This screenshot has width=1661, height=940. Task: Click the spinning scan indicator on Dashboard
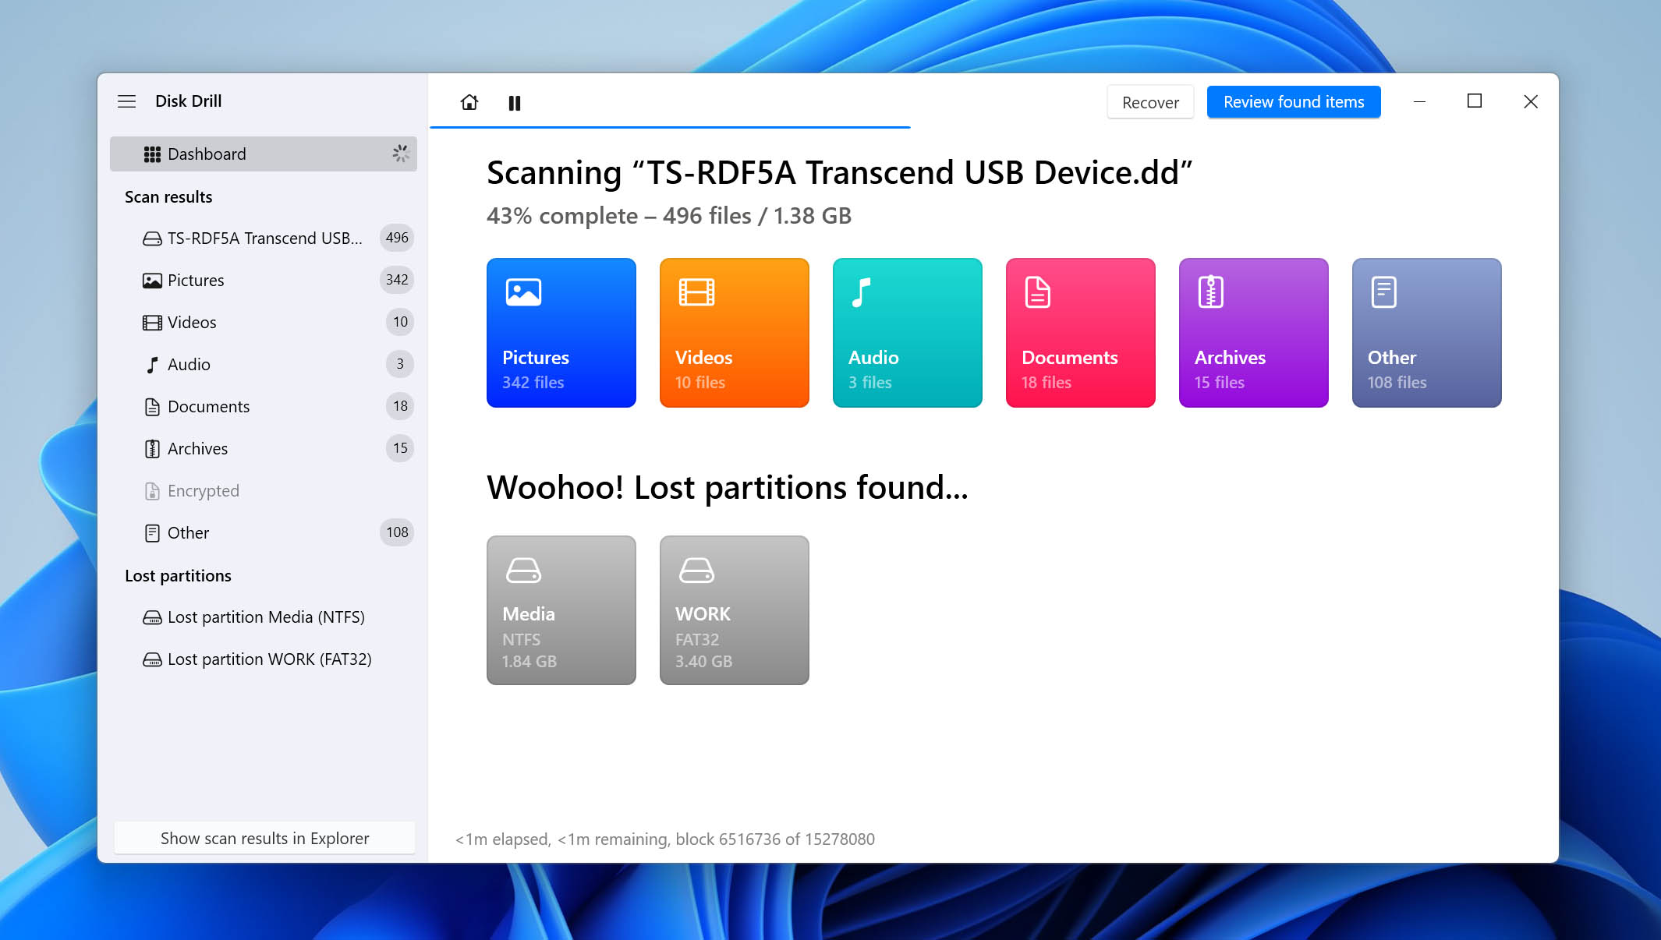[400, 154]
